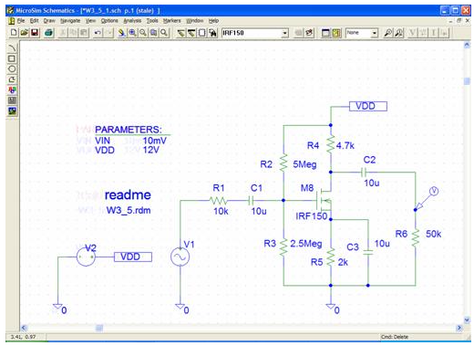Click the Simulate icon
Screen dimensions: 474x346
pos(336,33)
